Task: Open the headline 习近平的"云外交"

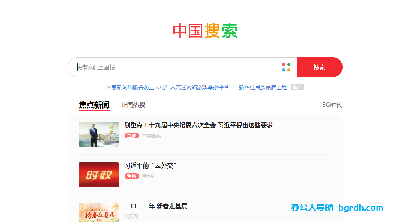Action: [x=150, y=166]
